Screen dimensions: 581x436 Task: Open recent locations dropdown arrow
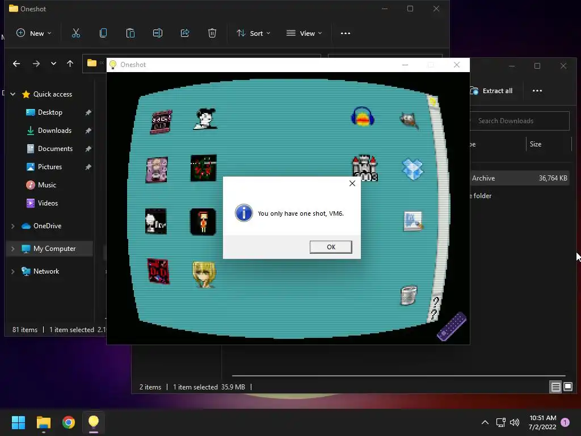53,64
